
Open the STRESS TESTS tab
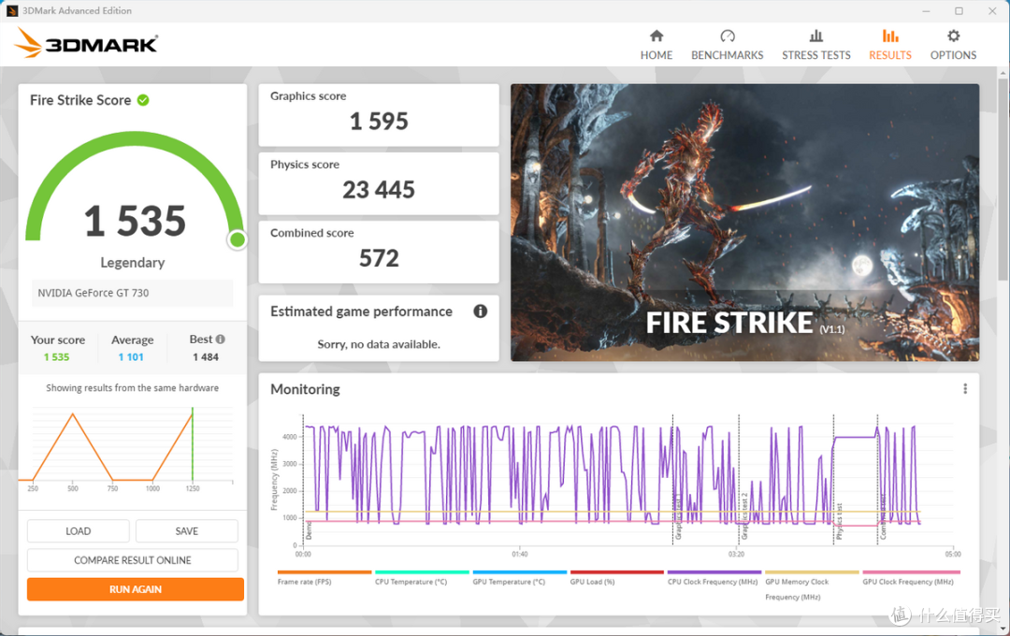816,45
